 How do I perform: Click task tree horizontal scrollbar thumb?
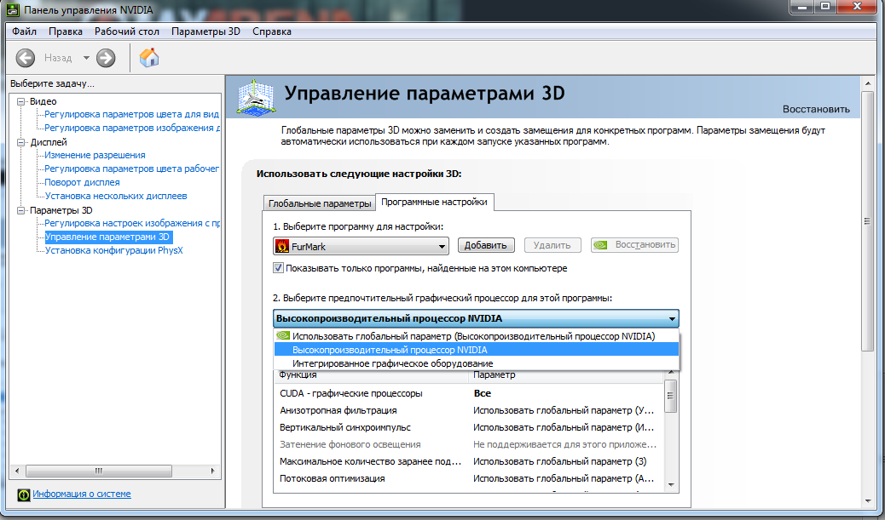99,471
